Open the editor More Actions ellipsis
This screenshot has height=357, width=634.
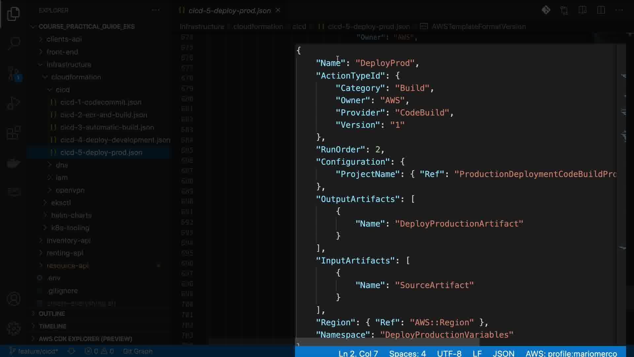point(619,10)
